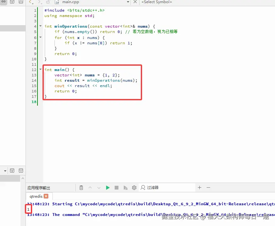
Task: Click the top sidebar close-split icon
Action: coord(21,2)
